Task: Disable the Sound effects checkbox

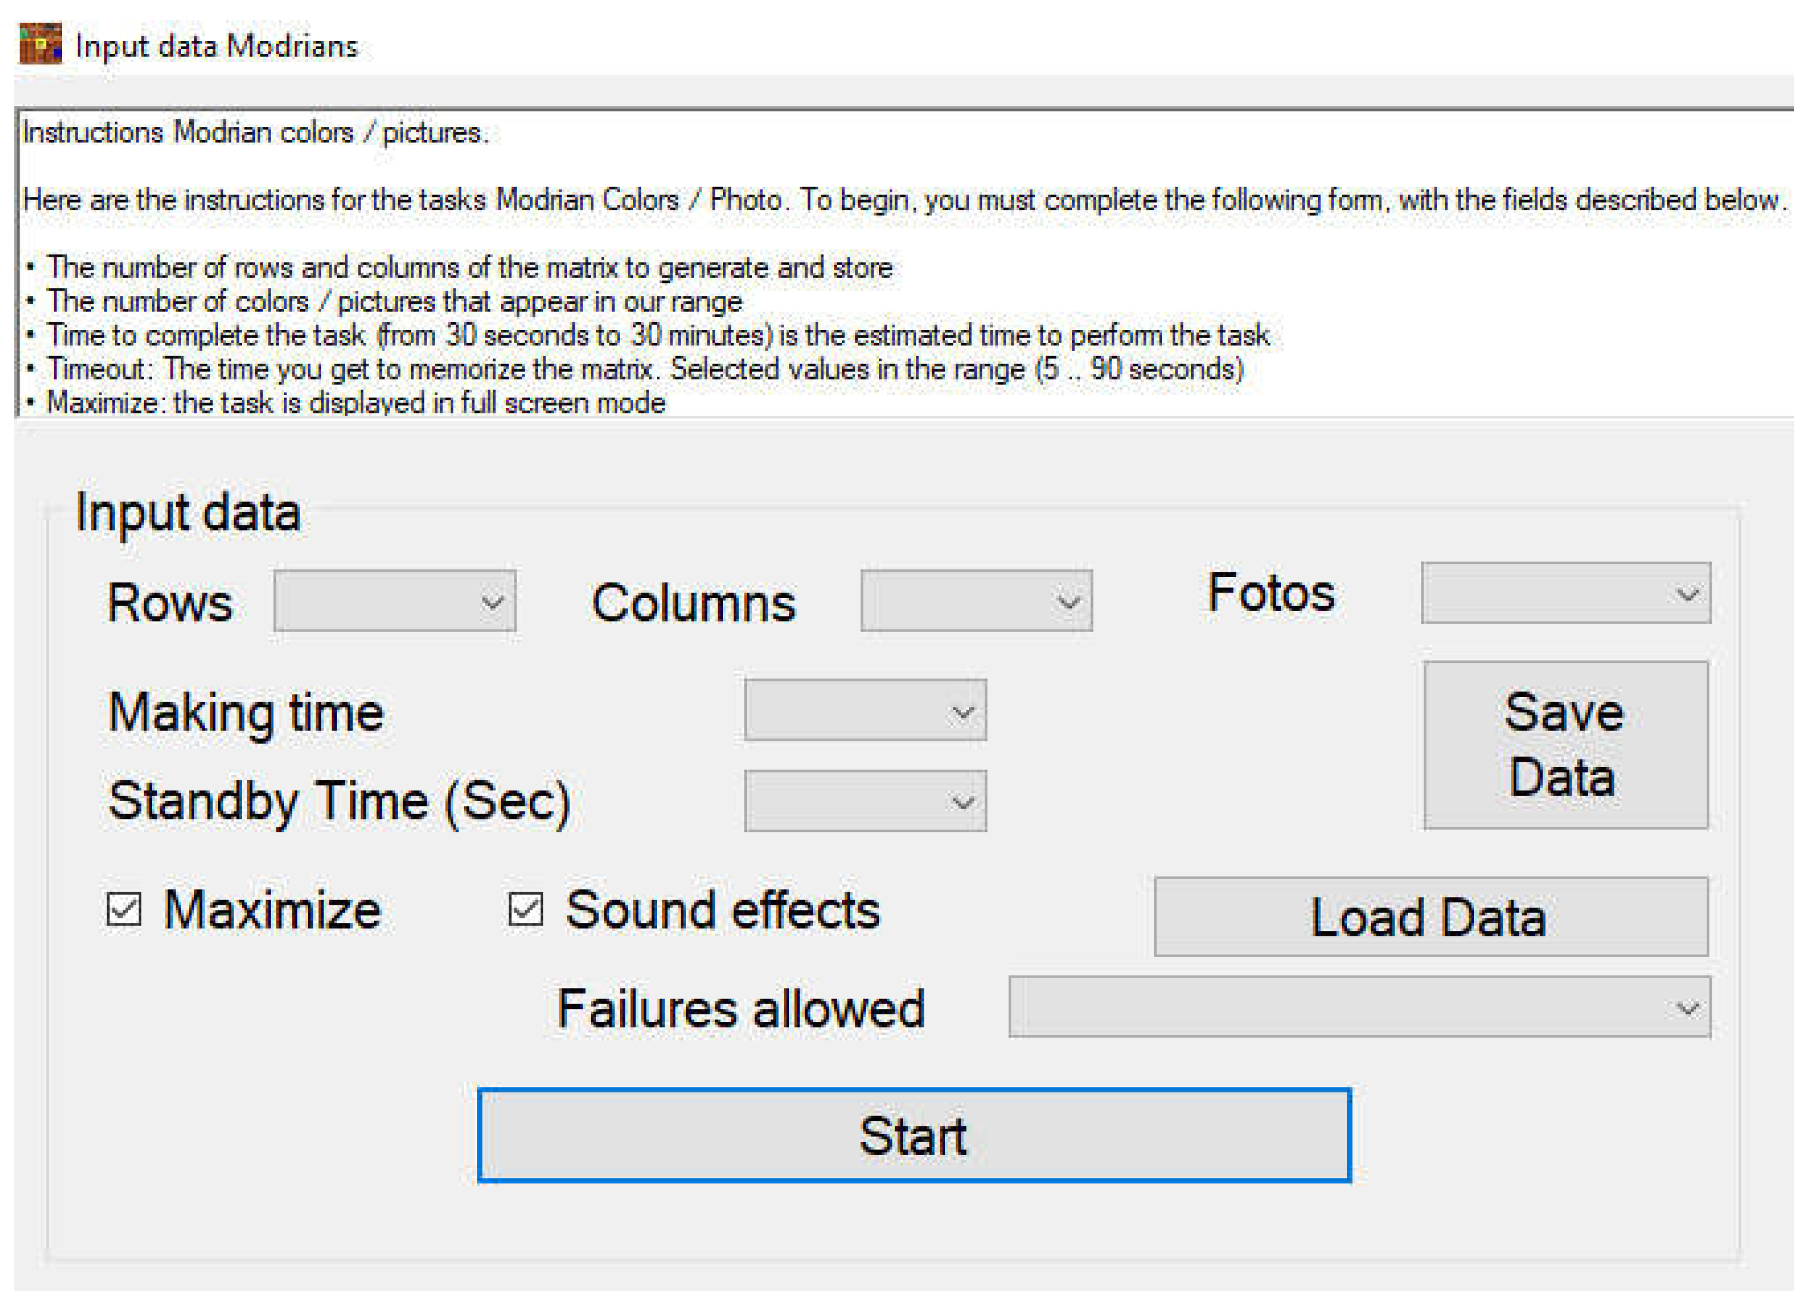Action: tap(526, 909)
